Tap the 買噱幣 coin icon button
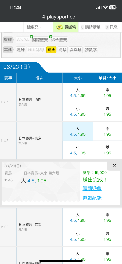 click(66, 27)
